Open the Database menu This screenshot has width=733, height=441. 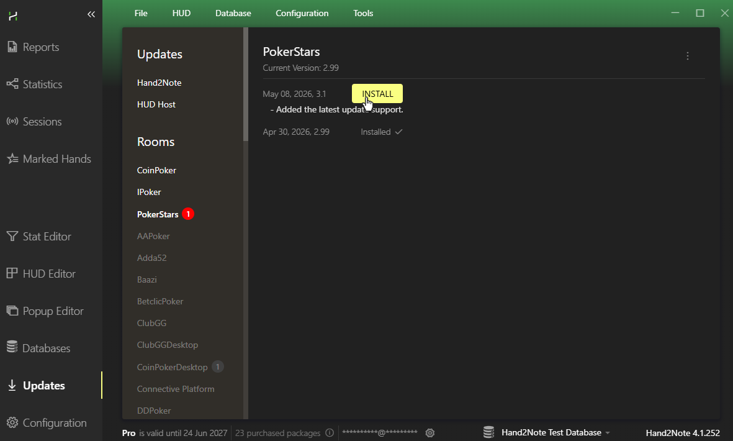233,13
